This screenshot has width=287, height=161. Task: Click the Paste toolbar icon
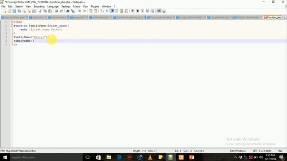point(50,11)
